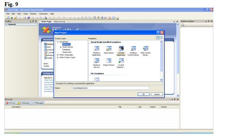Toggle auto-hide pin on Toolbox panel

click(x=33, y=21)
